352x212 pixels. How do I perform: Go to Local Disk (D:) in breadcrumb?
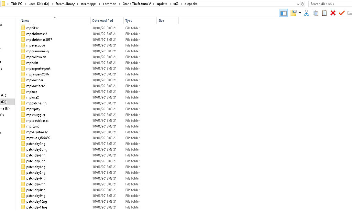[x=39, y=4]
